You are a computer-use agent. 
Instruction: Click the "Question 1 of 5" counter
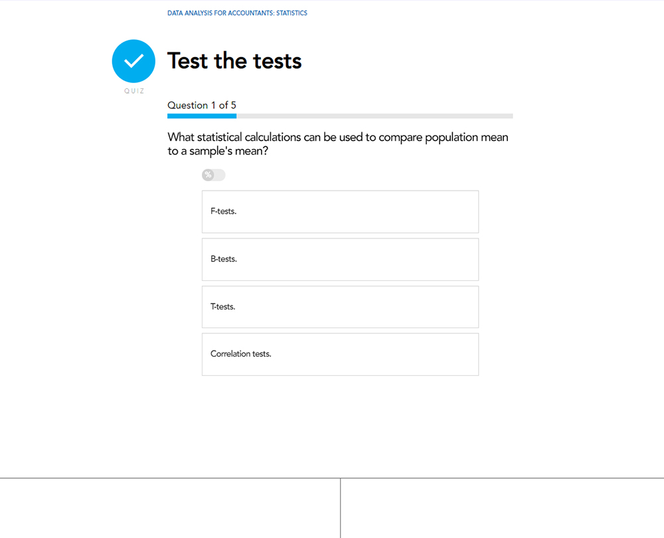coord(202,105)
